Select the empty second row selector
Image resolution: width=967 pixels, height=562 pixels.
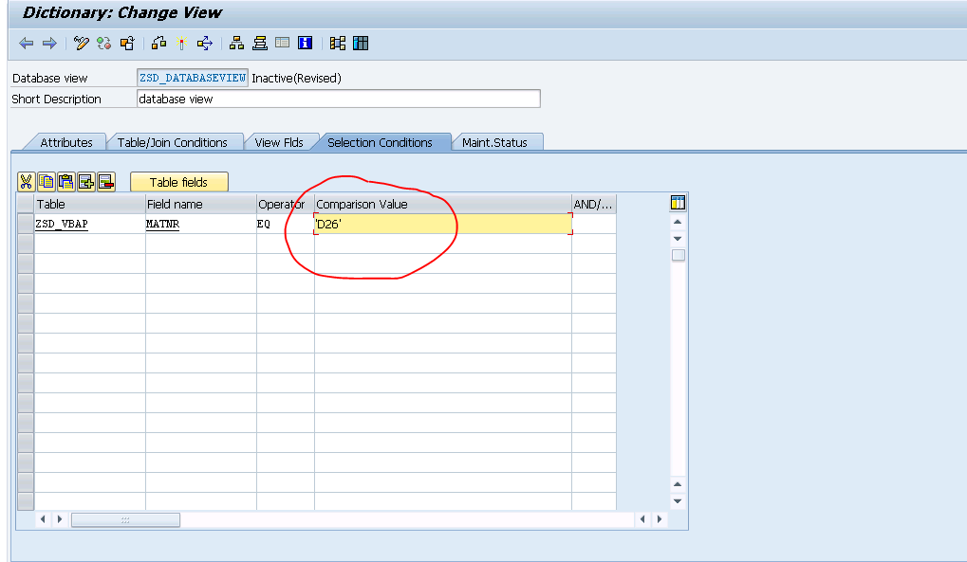(28, 244)
